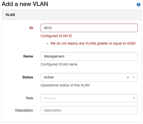Expand the Role dropdown arrow
The width and height of the screenshot is (143, 124).
(x=134, y=98)
